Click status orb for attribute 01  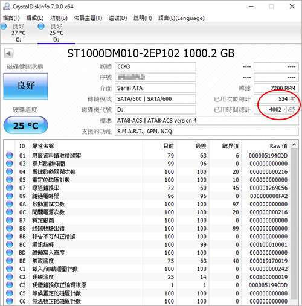pos(9,155)
